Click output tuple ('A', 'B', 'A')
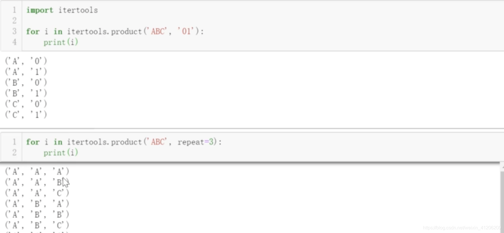The image size is (504, 233). coord(37,204)
